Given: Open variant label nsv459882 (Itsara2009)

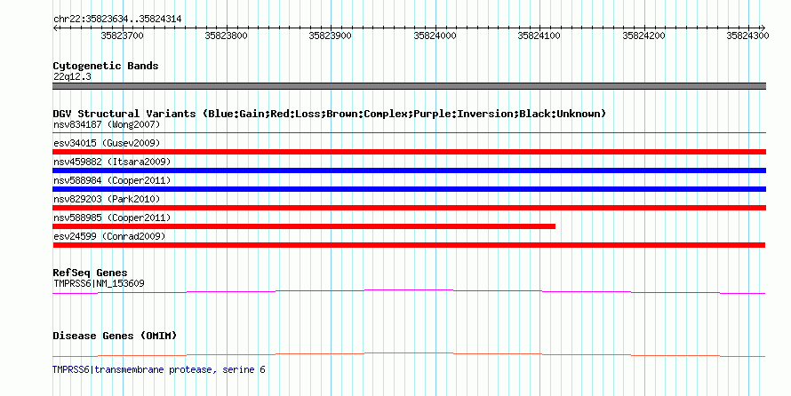Looking at the screenshot, I should 112,162.
